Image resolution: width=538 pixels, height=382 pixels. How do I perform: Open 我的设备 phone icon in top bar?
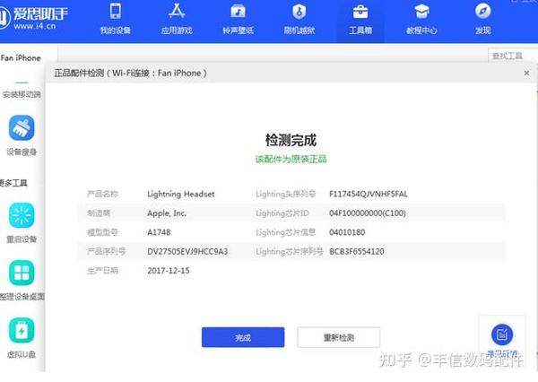coord(116,11)
